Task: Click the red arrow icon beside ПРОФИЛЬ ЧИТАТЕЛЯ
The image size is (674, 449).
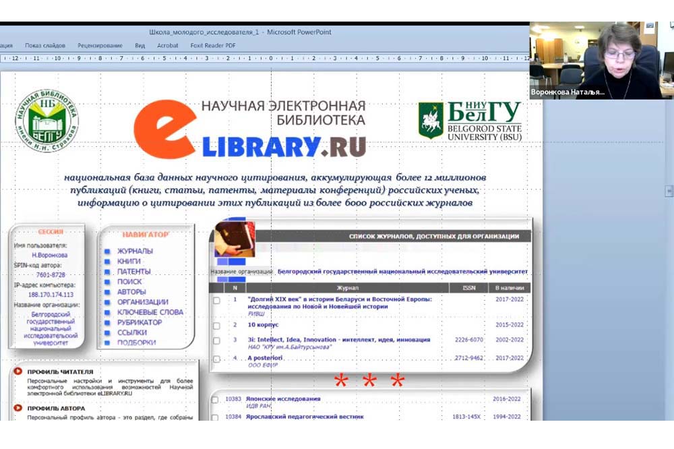Action: coord(16,371)
